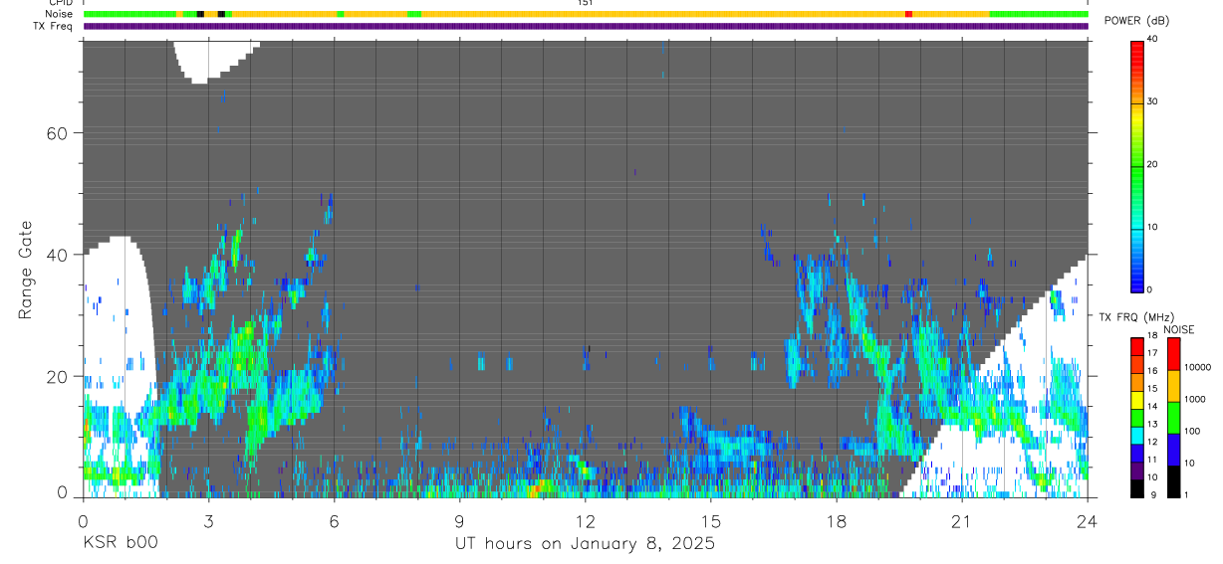Click the UT hours on January 8, 2025 title
This screenshot has height=564, width=1223.
pos(585,544)
